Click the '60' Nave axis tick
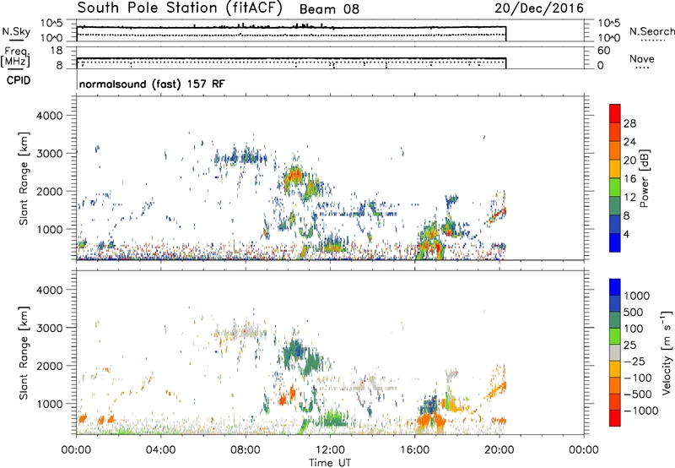This screenshot has width=675, height=468. [x=603, y=51]
